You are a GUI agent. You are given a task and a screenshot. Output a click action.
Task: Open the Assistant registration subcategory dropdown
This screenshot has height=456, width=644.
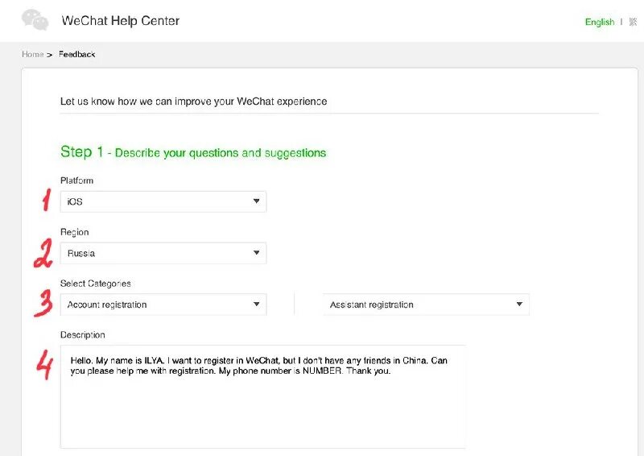pos(426,305)
